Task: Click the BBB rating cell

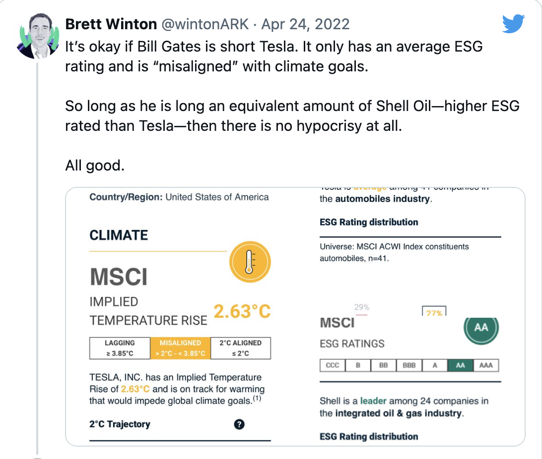Action: click(x=409, y=366)
